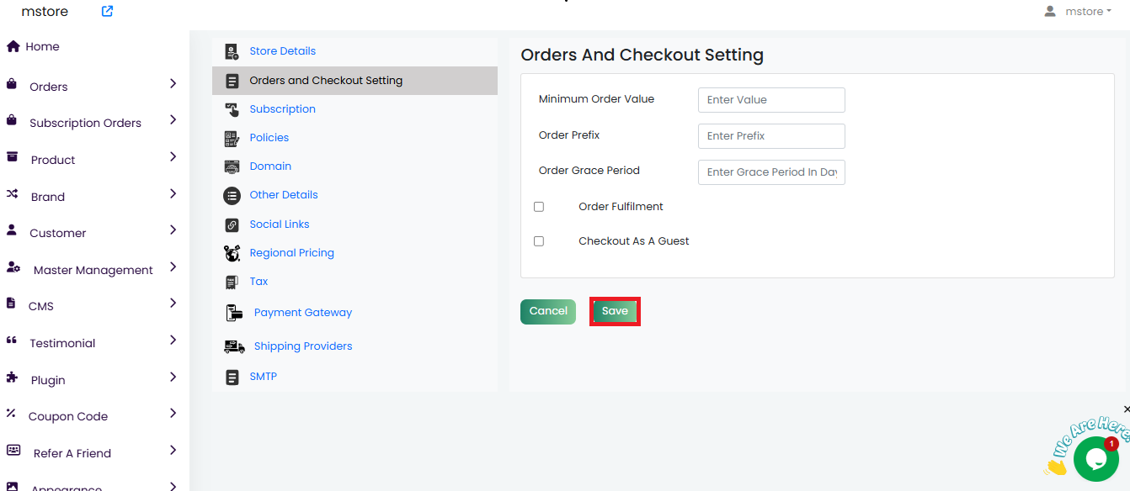Image resolution: width=1130 pixels, height=491 pixels.
Task: Click the Social Links chain icon
Action: click(x=232, y=224)
